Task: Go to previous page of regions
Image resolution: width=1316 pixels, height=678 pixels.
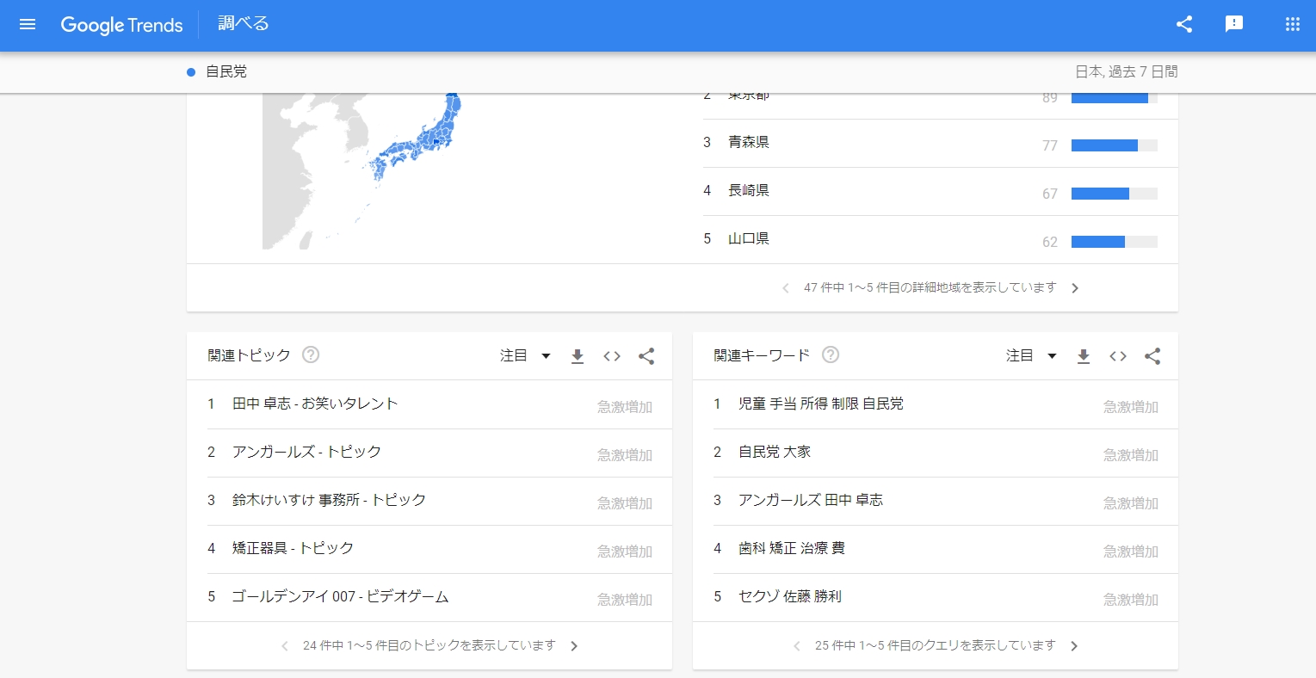Action: [x=786, y=288]
